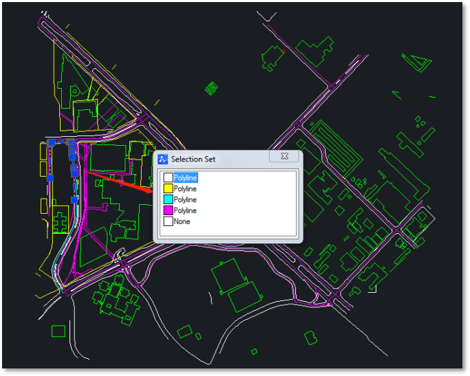Pick the Polyline entry with cyan swatch

pos(185,200)
